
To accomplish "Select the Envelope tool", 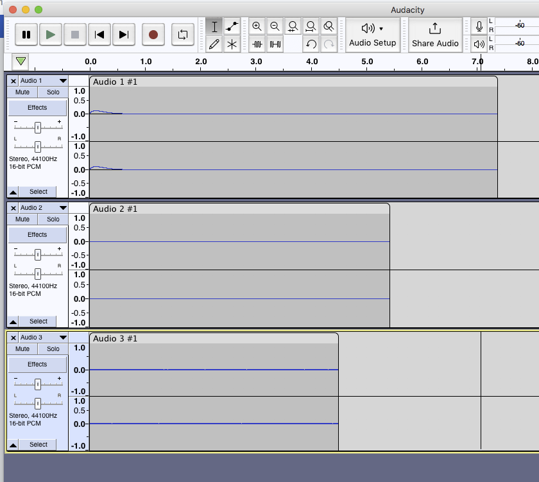I will 232,26.
